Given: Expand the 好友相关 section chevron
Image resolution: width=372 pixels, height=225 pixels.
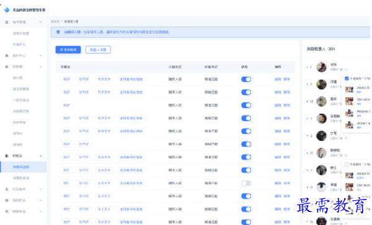Looking at the screenshot, I should [40, 189].
